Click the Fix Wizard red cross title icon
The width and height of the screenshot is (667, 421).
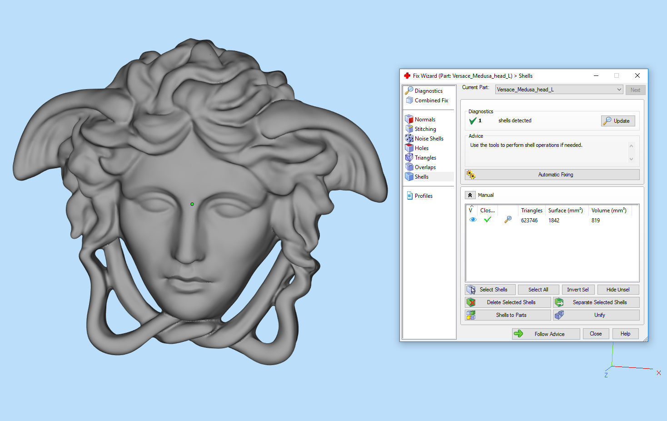[x=407, y=75]
